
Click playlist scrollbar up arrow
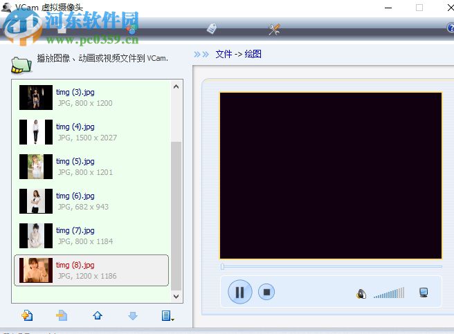[x=176, y=86]
